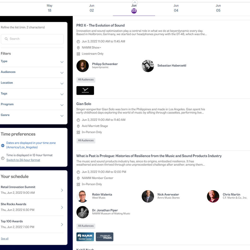This screenshot has width=250, height=250.
Task: Click All Audiences tag under PRO X session
Action: point(86,80)
